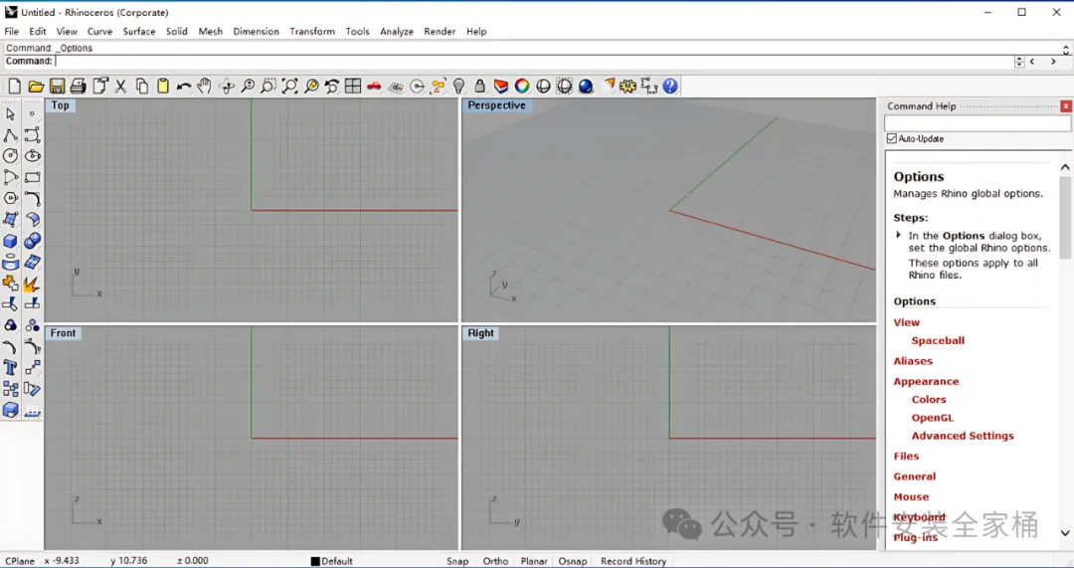
Task: Choose the Box solid tool
Action: coord(10,241)
